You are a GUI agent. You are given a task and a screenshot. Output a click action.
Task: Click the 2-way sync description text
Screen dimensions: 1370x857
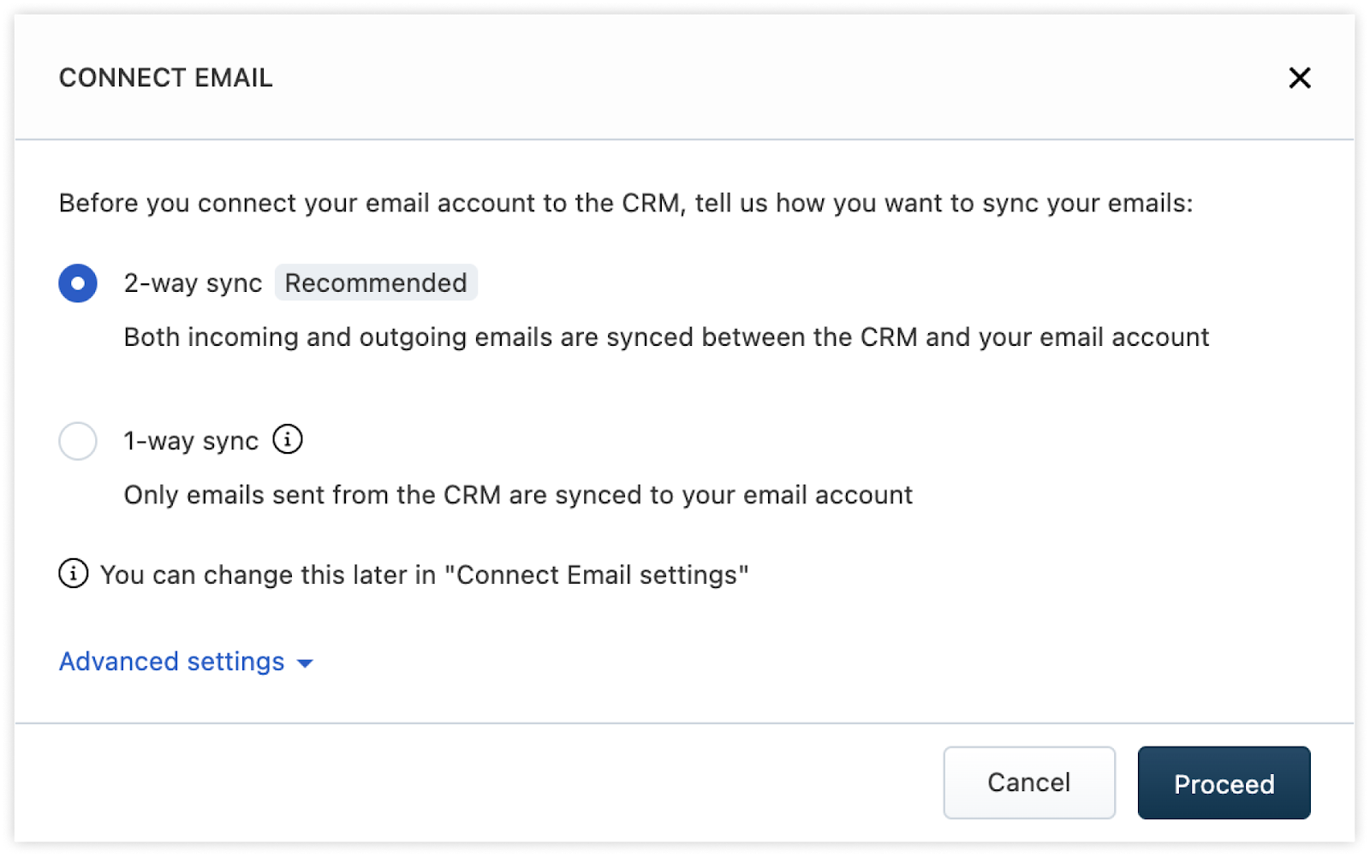(x=666, y=337)
